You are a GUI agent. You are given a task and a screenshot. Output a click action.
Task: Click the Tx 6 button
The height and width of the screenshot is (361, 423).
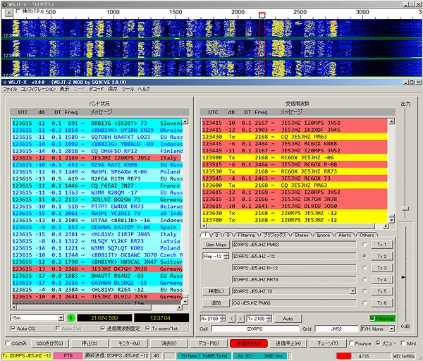coord(381,302)
